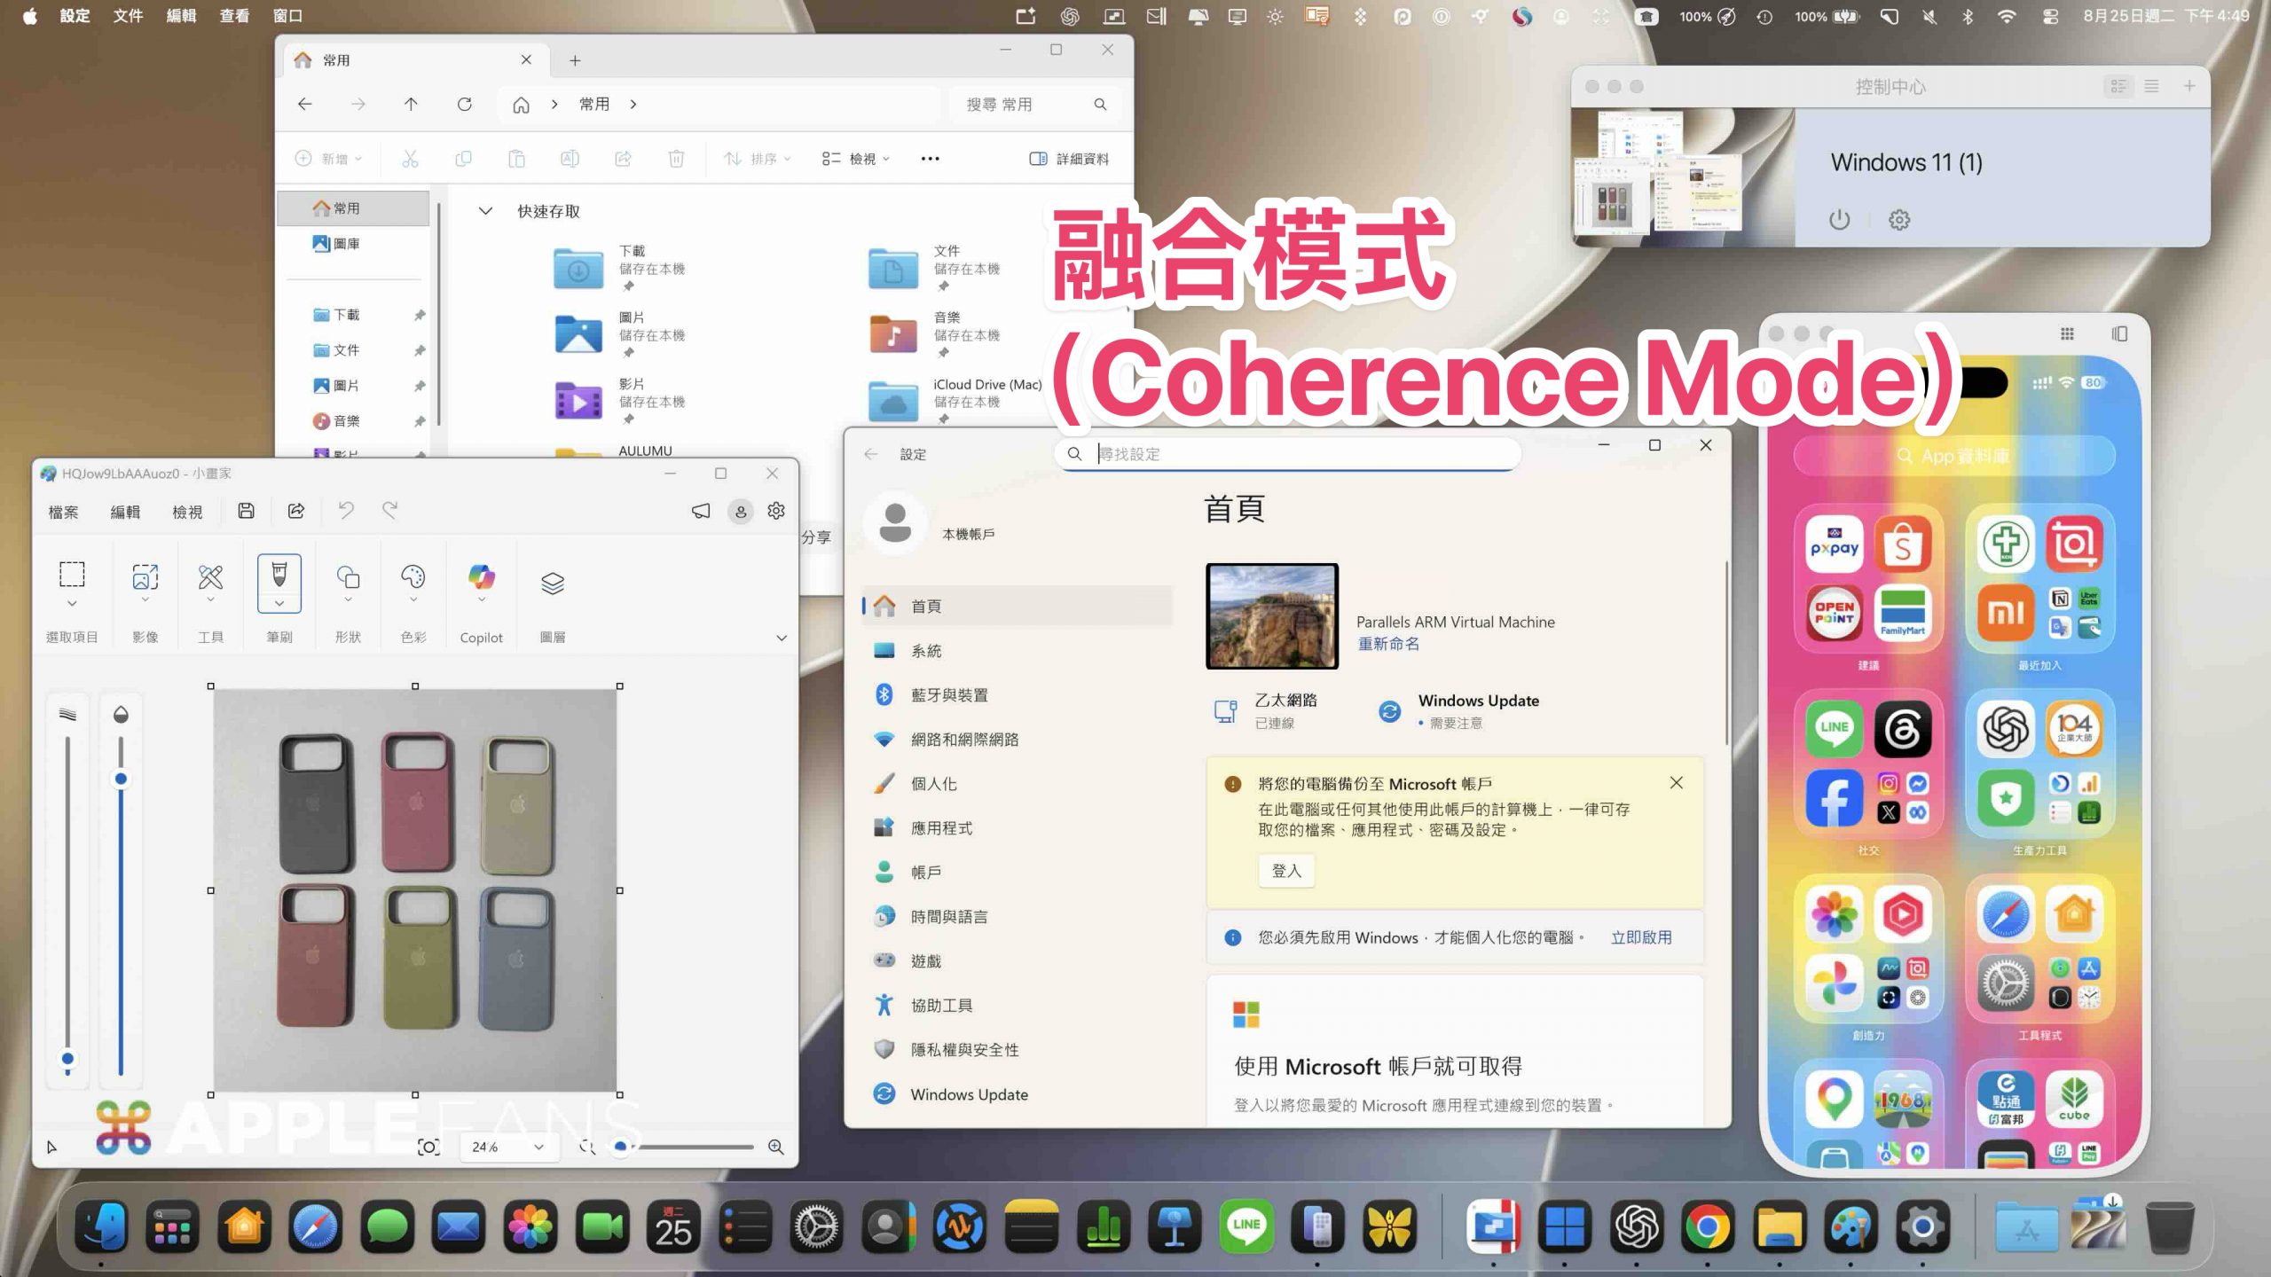Select the 筆刷 brush tool in Paint
The image size is (2271, 1277).
pyautogui.click(x=279, y=574)
